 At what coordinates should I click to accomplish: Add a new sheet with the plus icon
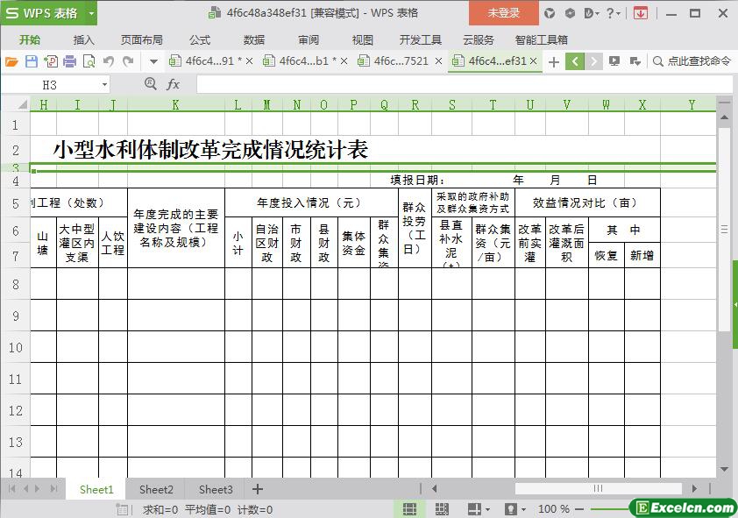click(x=257, y=489)
